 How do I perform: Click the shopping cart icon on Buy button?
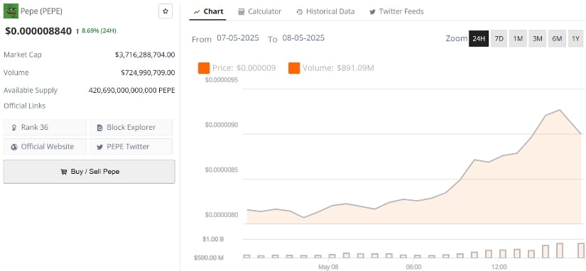[64, 172]
